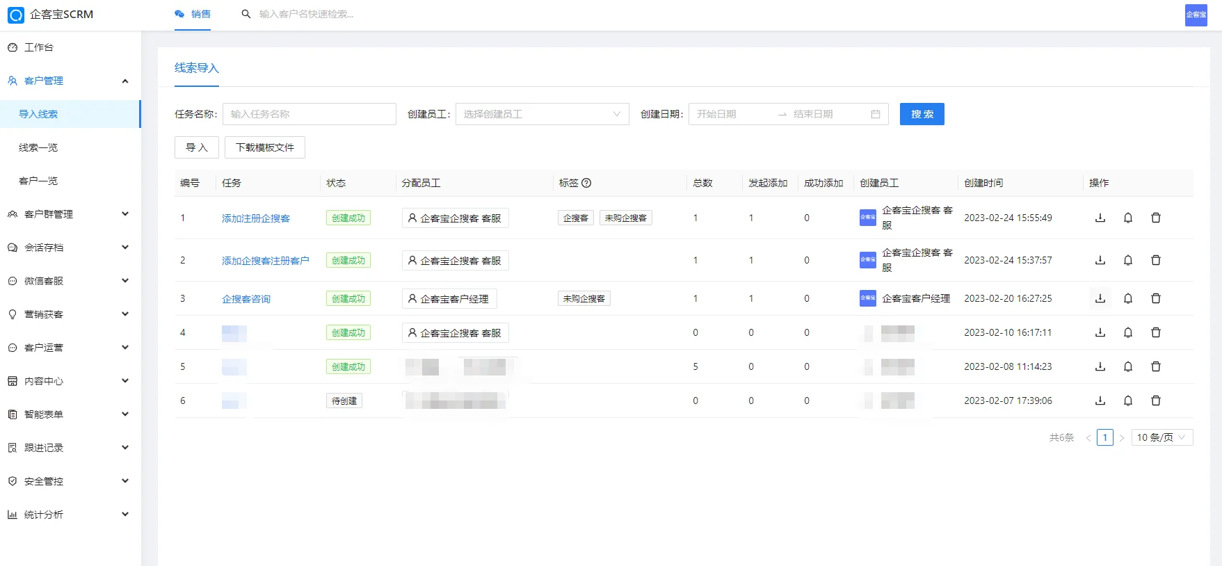Download data for row number 5
The image size is (1222, 566).
tap(1100, 366)
